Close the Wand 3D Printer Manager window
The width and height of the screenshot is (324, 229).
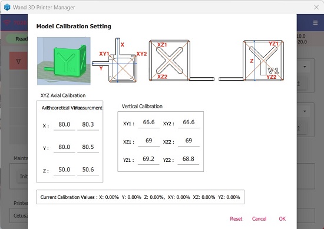pos(316,8)
